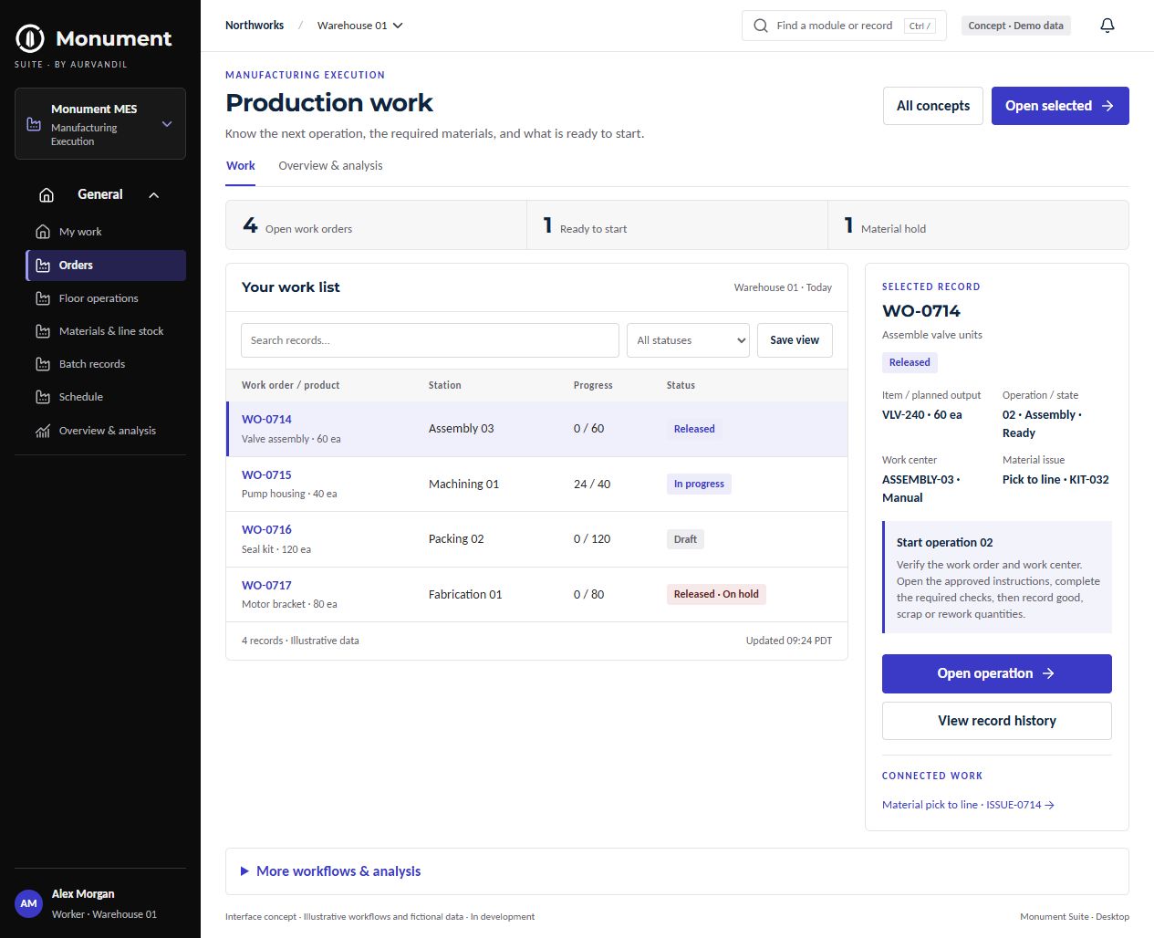
Task: Click the Materials & line stock icon
Action: pyautogui.click(x=43, y=331)
